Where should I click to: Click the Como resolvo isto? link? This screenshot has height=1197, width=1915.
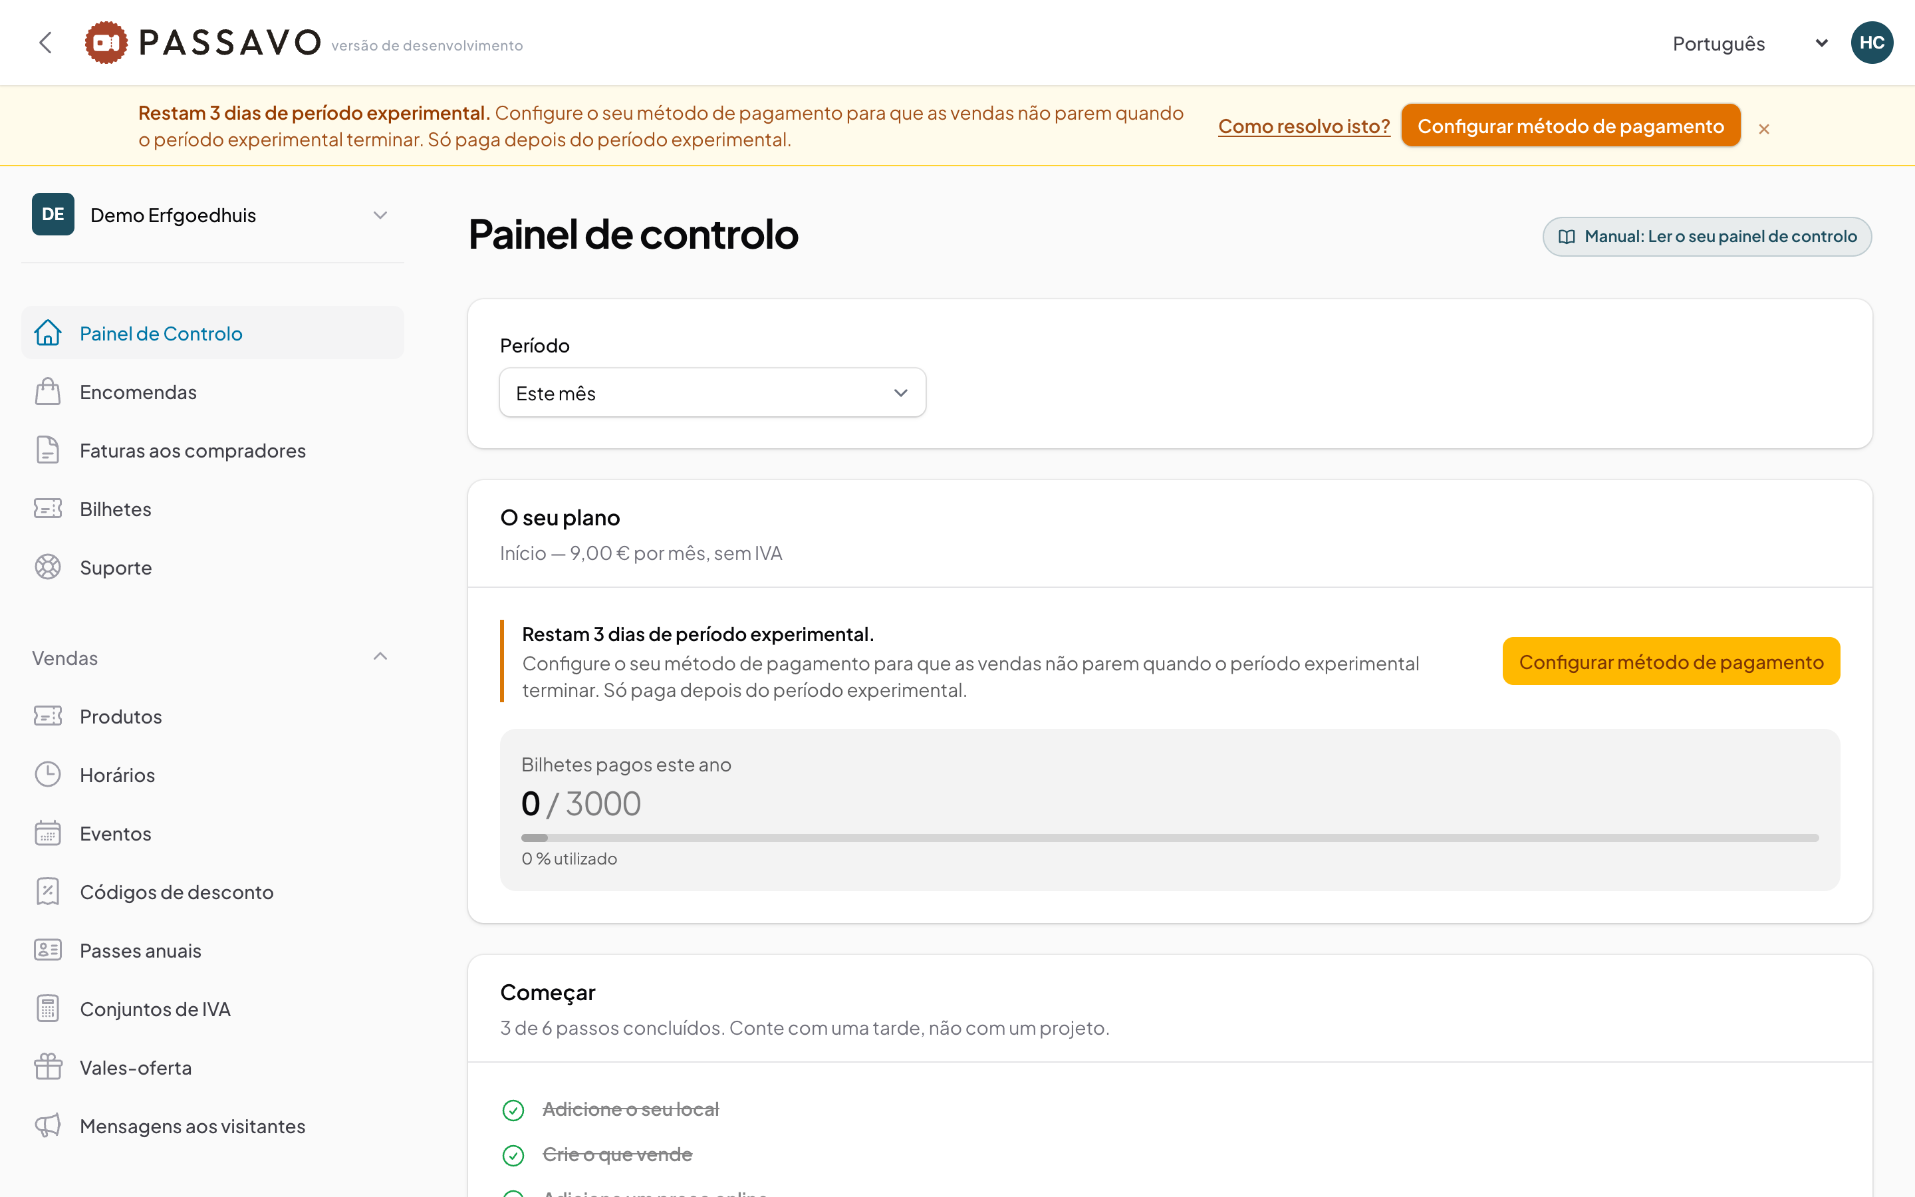[1304, 126]
